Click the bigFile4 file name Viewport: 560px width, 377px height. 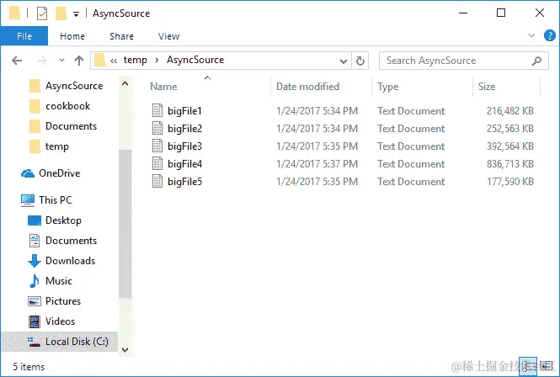coord(184,164)
